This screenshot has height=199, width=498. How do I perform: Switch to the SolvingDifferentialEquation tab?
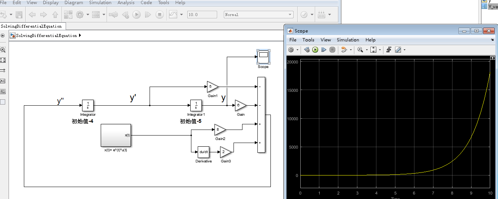(31, 26)
